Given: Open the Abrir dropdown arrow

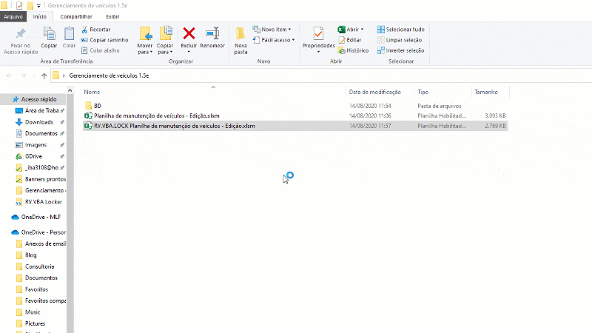Looking at the screenshot, I should pyautogui.click(x=362, y=30).
